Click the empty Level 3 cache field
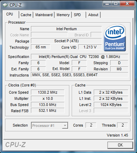Viewport: 137px width, 153px height. [111, 110]
